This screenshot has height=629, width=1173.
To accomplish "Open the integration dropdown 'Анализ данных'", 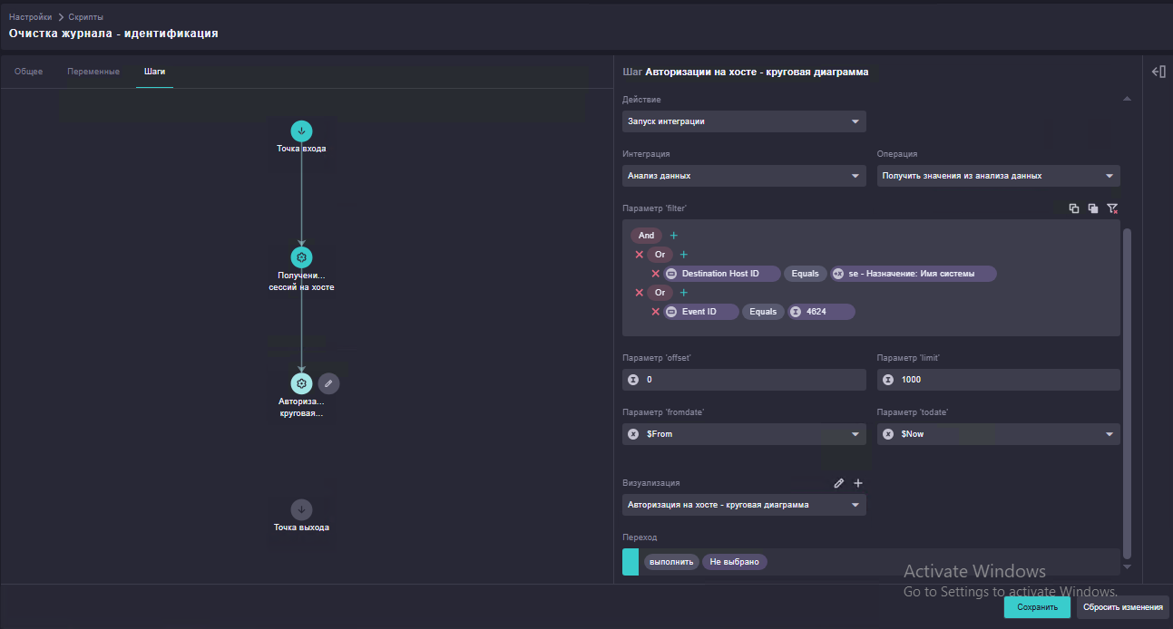I will pos(744,176).
